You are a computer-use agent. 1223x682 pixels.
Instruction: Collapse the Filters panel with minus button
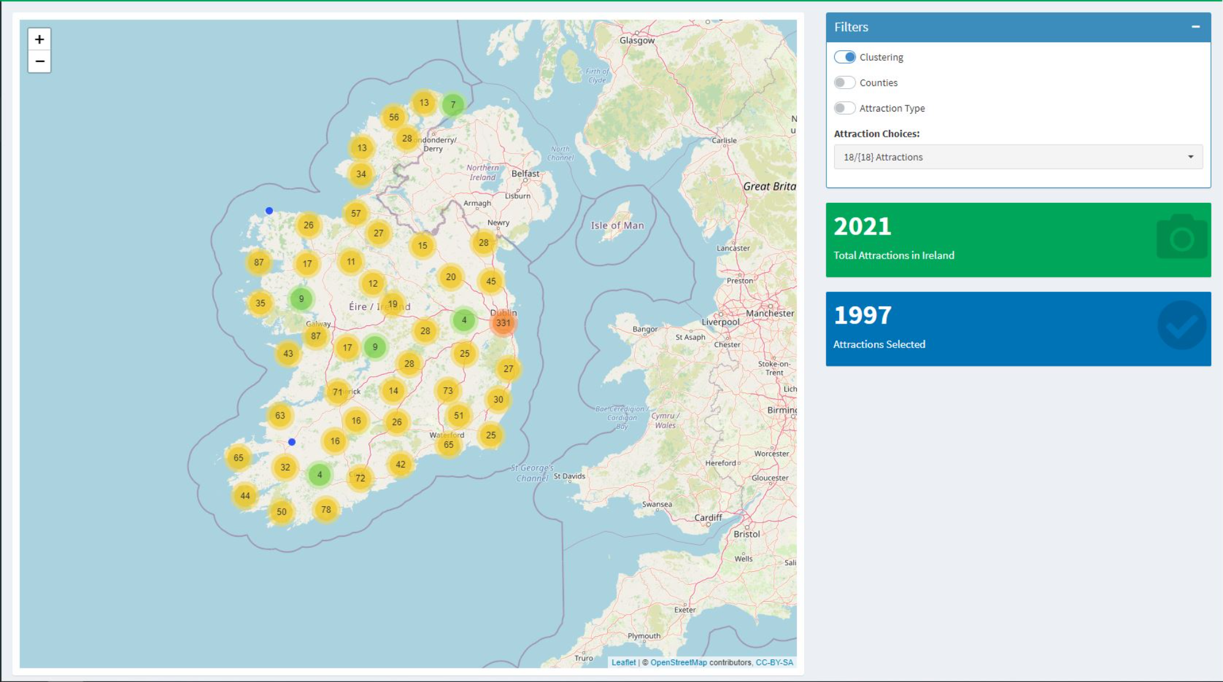1195,27
